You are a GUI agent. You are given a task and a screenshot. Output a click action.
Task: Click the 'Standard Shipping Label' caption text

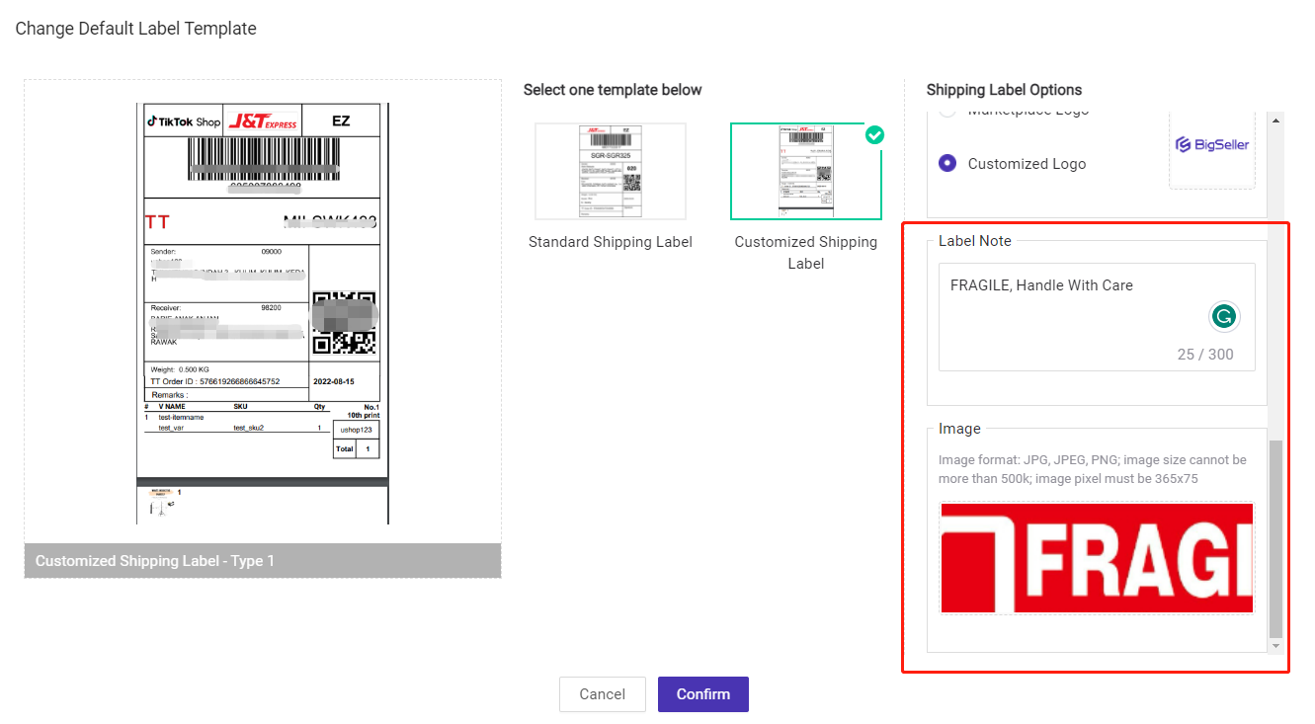click(611, 242)
